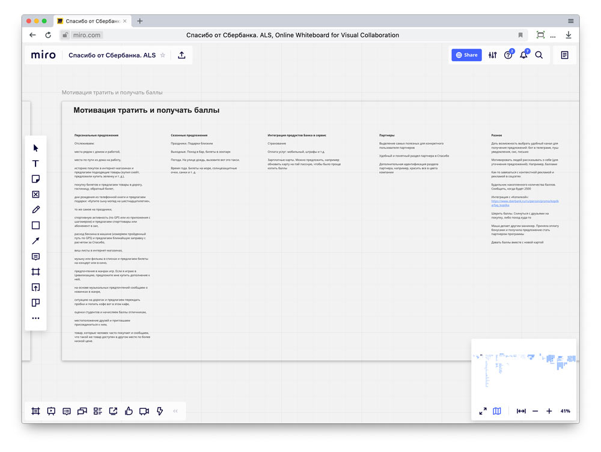Toggle Bulk mode with the lightning icon
The height and width of the screenshot is (452, 601).
click(159, 411)
